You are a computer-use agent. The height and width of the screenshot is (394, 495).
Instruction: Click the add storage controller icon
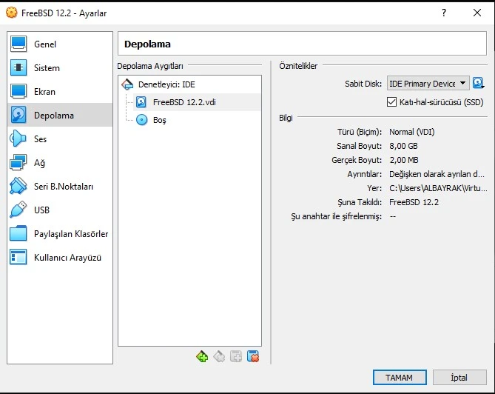(202, 357)
